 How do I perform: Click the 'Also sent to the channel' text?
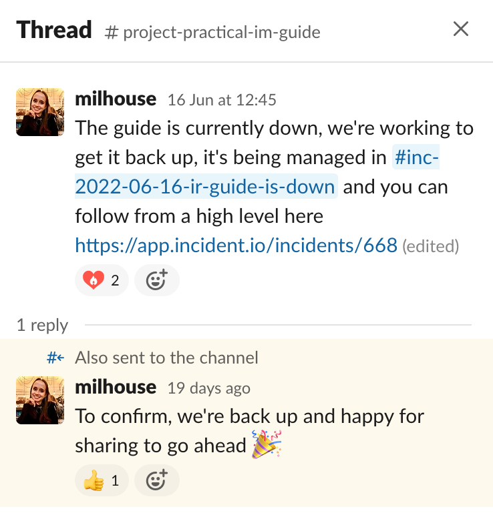pos(166,358)
